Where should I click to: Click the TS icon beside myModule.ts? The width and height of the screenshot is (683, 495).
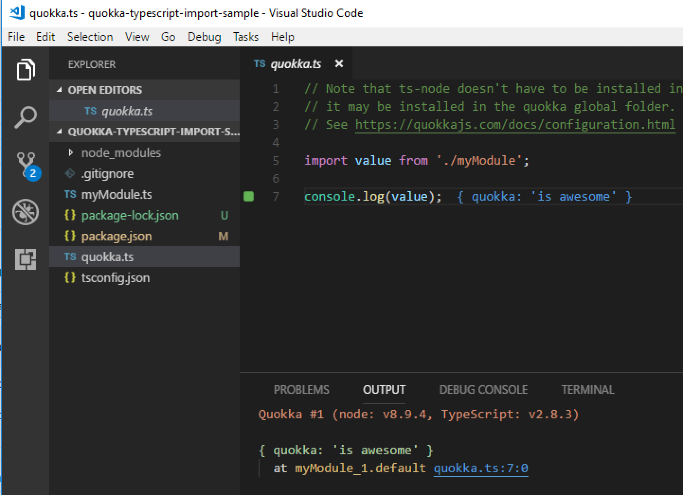pyautogui.click(x=70, y=194)
